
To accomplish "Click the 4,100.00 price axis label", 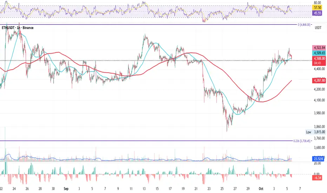I will click(319, 100).
